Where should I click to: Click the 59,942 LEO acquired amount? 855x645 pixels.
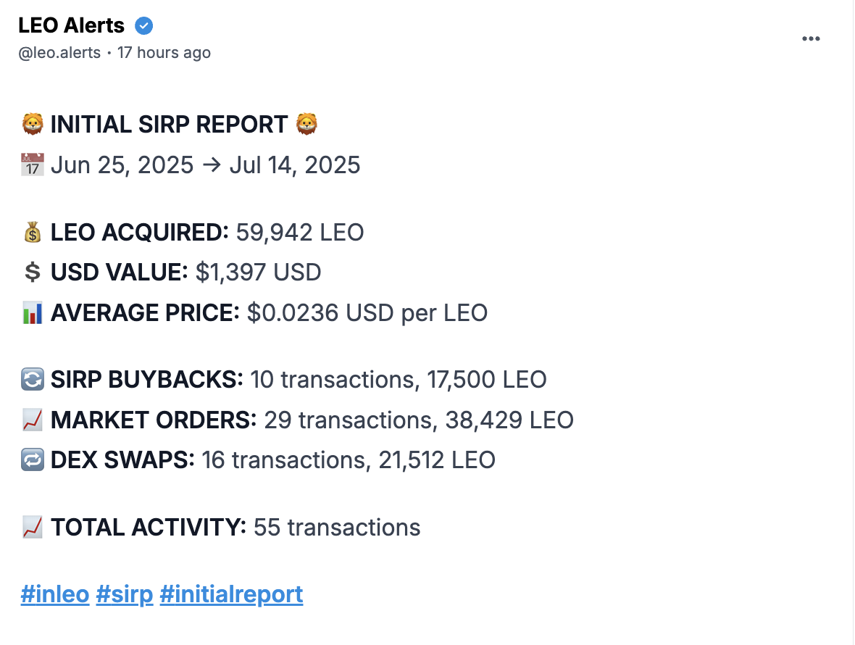click(300, 232)
